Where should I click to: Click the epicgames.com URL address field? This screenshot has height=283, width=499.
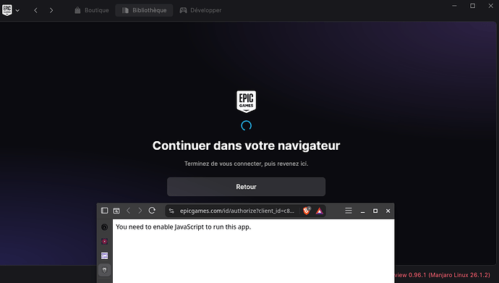pyautogui.click(x=237, y=211)
